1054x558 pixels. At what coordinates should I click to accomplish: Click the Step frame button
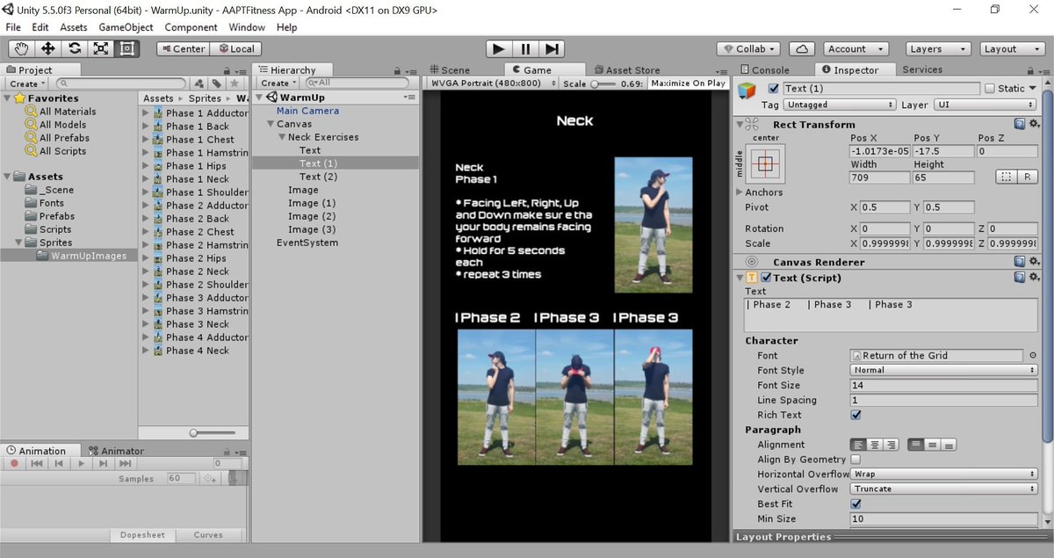[x=551, y=49]
